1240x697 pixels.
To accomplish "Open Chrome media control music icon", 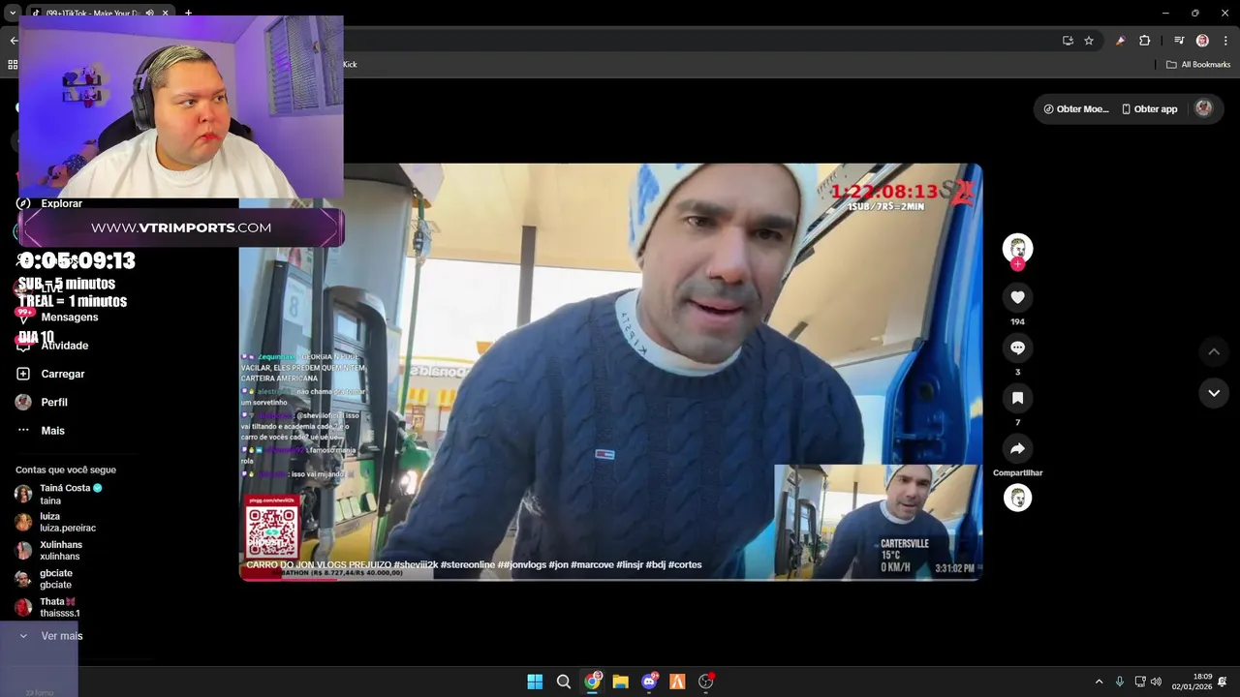I will 1179,41.
